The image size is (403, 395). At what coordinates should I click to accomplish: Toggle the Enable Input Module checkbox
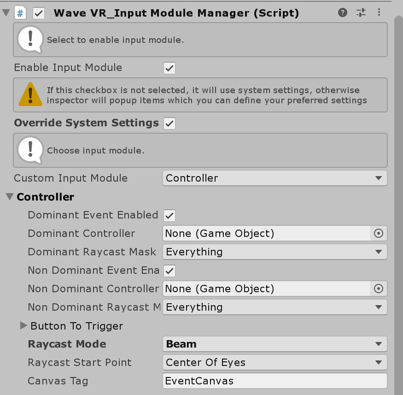click(169, 68)
